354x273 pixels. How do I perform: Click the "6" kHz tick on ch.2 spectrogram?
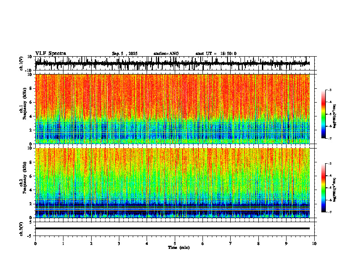coord(31,176)
